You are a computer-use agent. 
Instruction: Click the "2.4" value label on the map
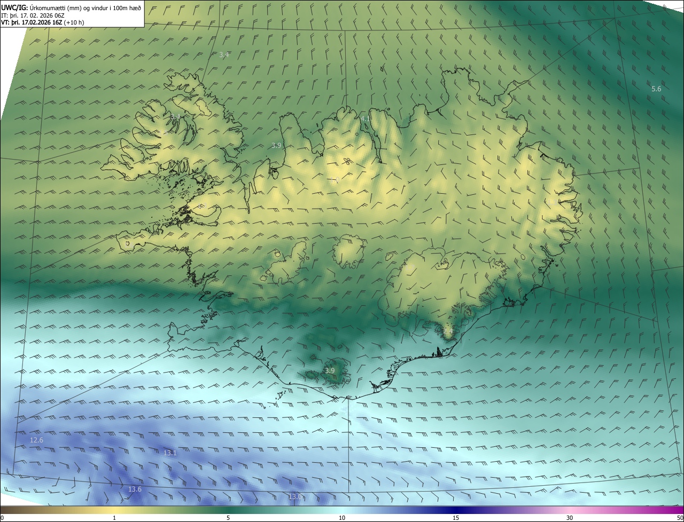click(x=448, y=331)
